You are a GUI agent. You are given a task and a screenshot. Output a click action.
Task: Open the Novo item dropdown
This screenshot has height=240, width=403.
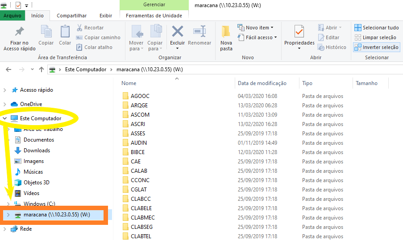(256, 28)
